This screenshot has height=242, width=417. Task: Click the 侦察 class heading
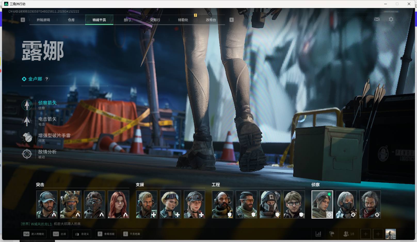pyautogui.click(x=316, y=185)
